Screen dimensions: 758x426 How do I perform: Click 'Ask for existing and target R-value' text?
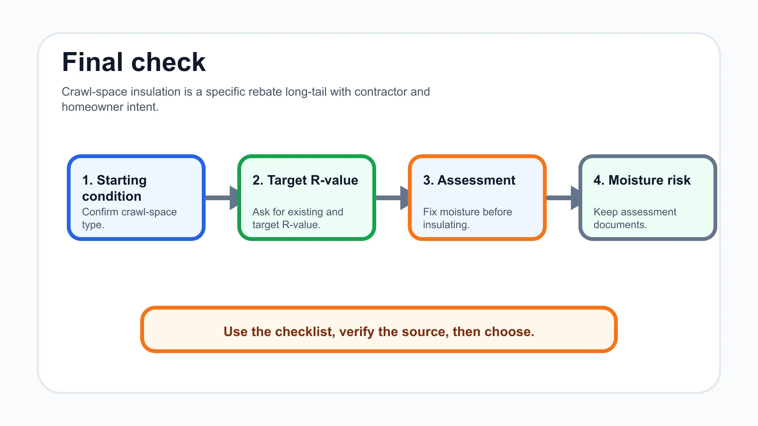tap(298, 218)
